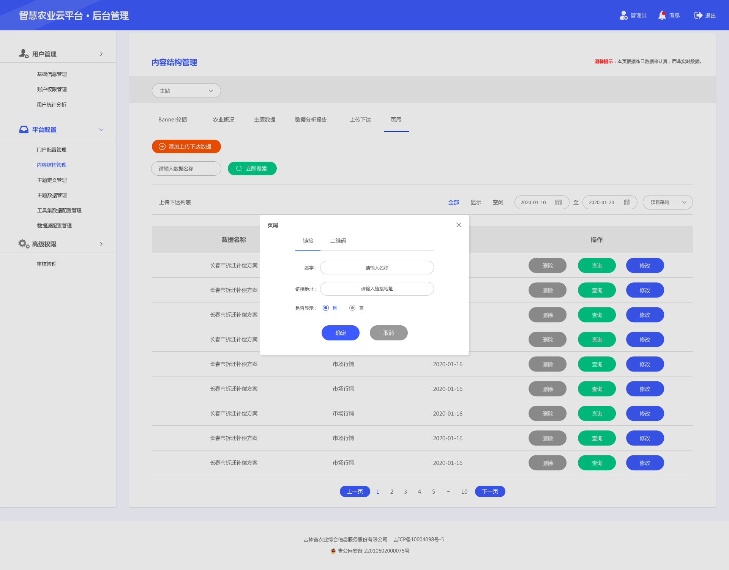Switch to the 农业概况 tab
Screen dimensions: 729x570
224,120
